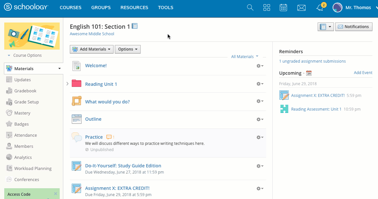Open the ungraded assignment submissions link
The width and height of the screenshot is (378, 199).
click(x=312, y=61)
